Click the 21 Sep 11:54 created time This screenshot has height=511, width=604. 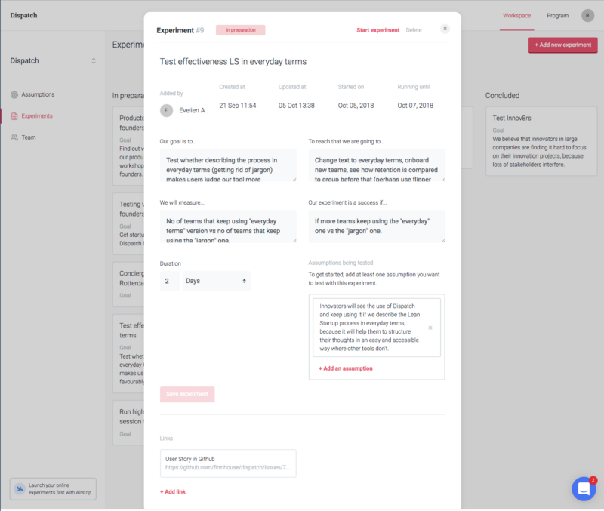coord(238,106)
